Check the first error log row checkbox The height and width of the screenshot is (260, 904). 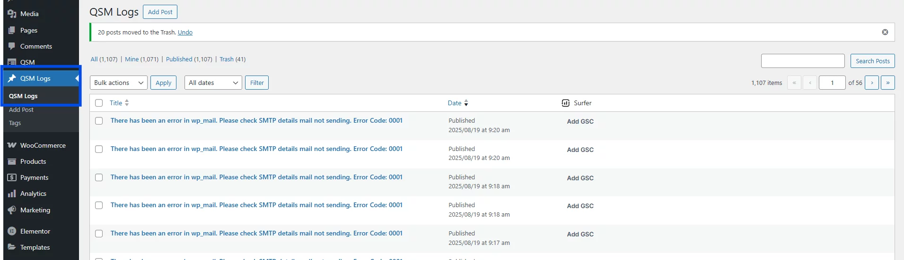(x=99, y=121)
